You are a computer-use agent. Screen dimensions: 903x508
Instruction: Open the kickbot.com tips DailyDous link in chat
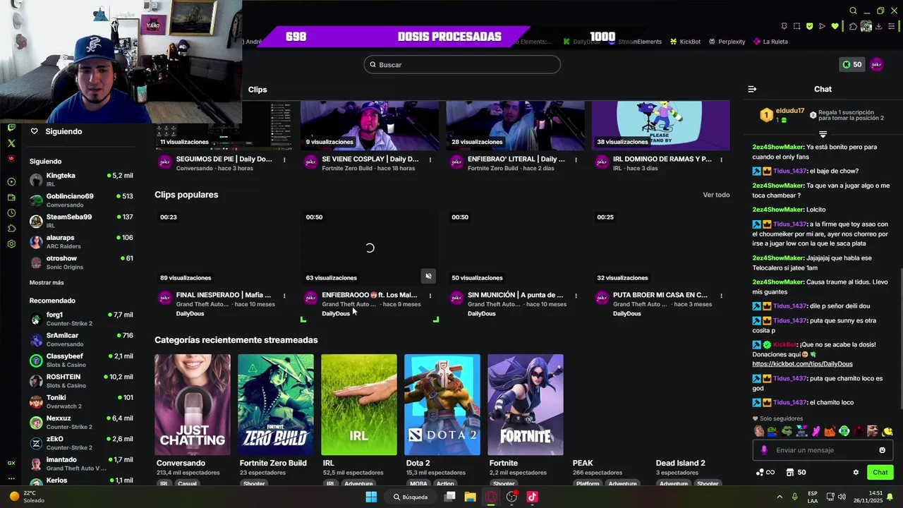tap(802, 364)
